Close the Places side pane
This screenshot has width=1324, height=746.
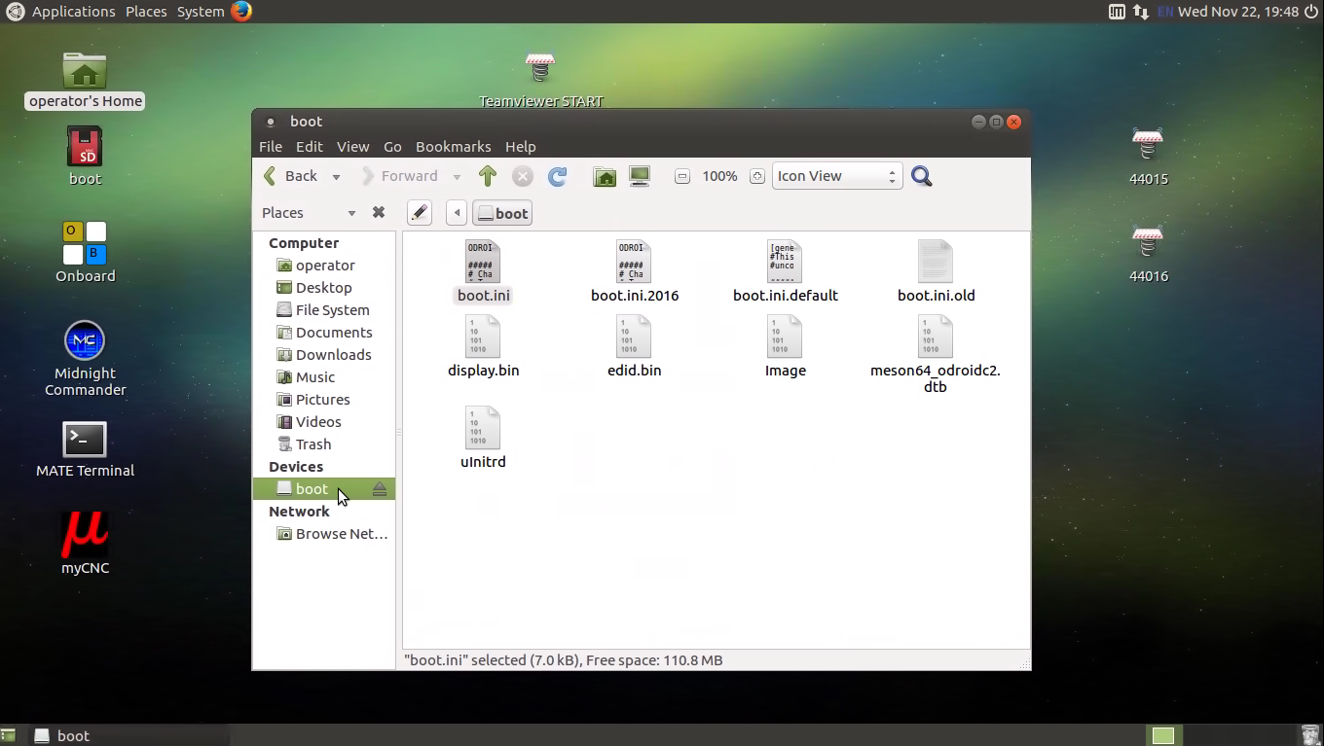click(379, 213)
